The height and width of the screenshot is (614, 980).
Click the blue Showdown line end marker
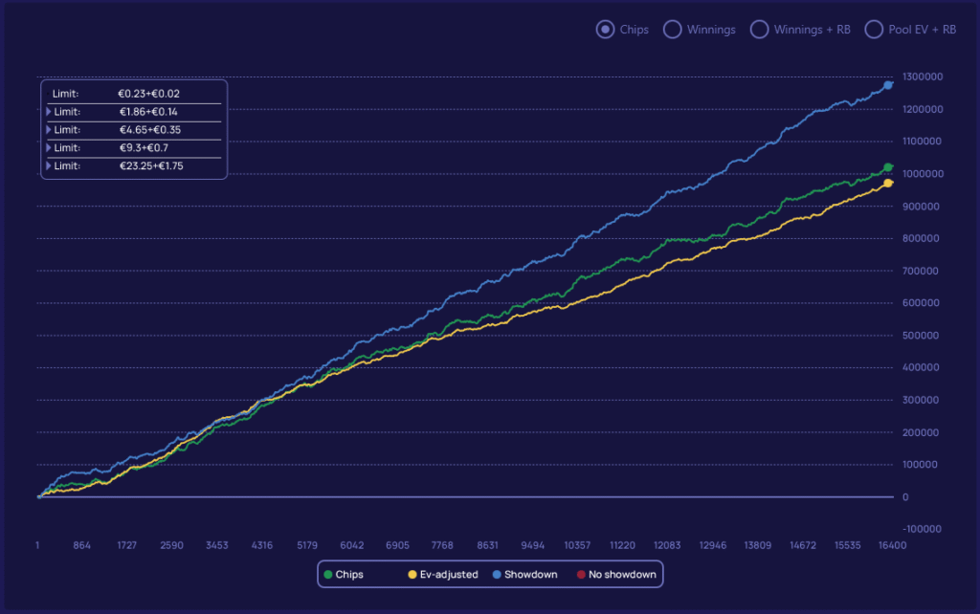point(888,85)
